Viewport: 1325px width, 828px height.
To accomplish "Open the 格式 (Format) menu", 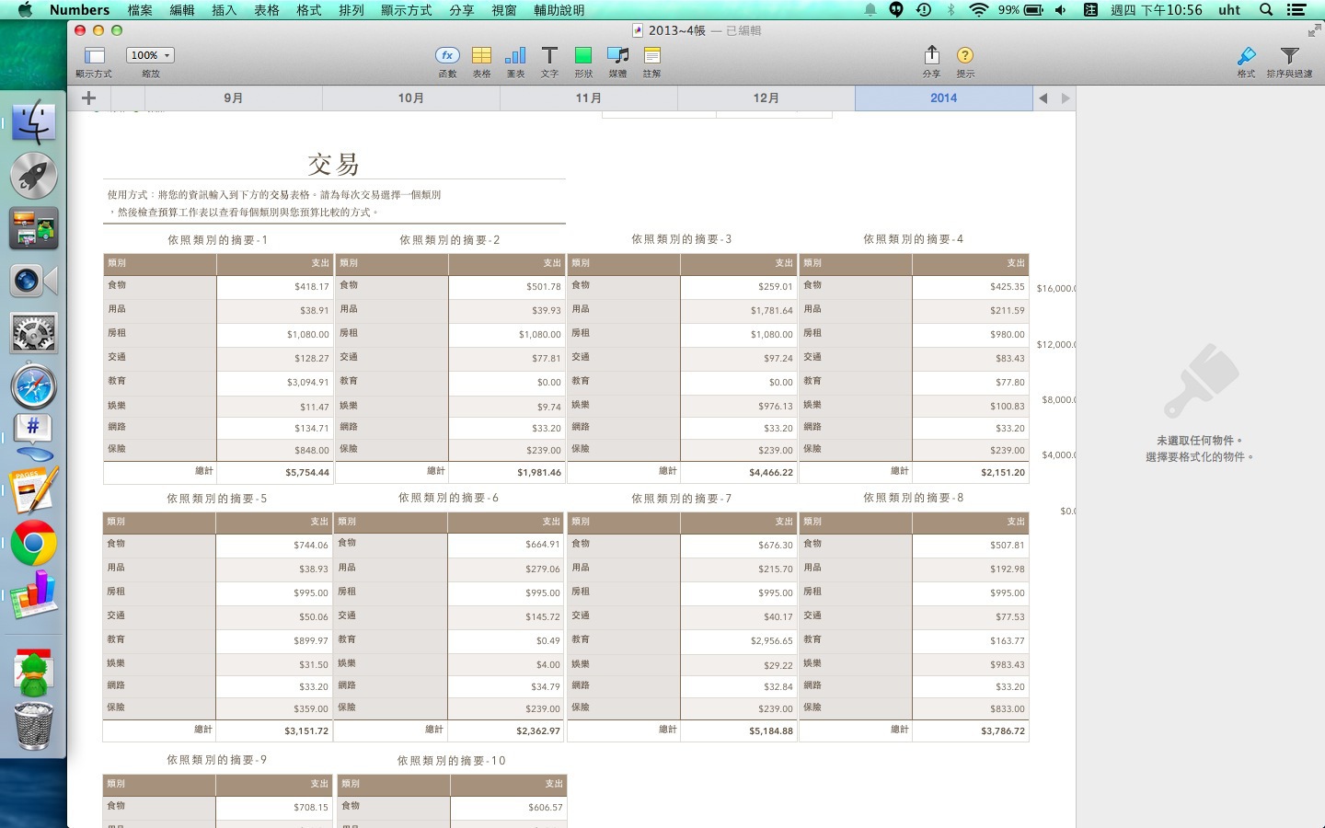I will click(309, 10).
